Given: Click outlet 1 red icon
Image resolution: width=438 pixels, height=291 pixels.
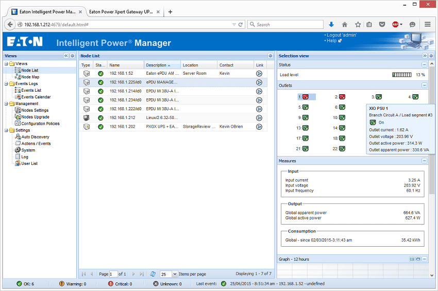Looking at the screenshot, I should (306, 97).
